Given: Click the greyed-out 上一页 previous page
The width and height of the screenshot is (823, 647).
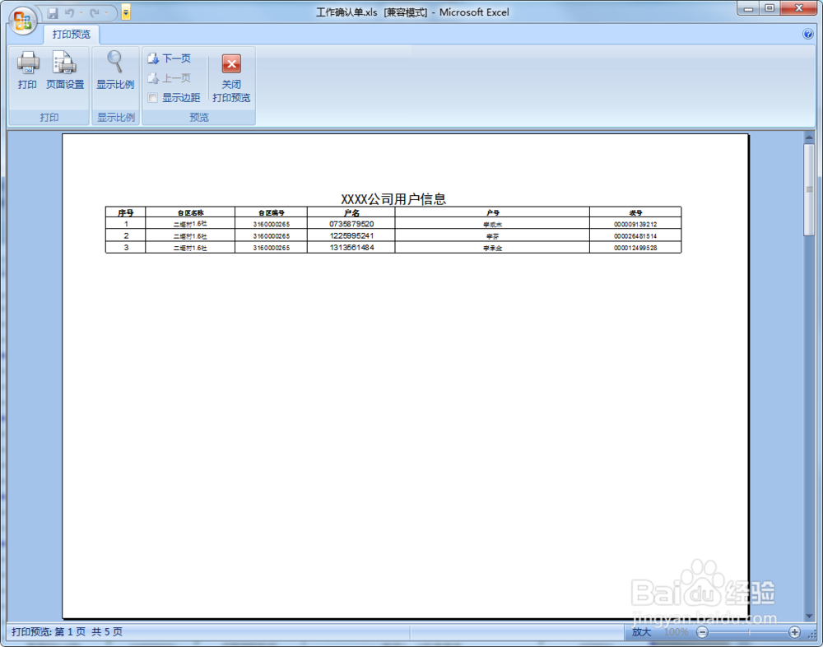Looking at the screenshot, I should (170, 78).
